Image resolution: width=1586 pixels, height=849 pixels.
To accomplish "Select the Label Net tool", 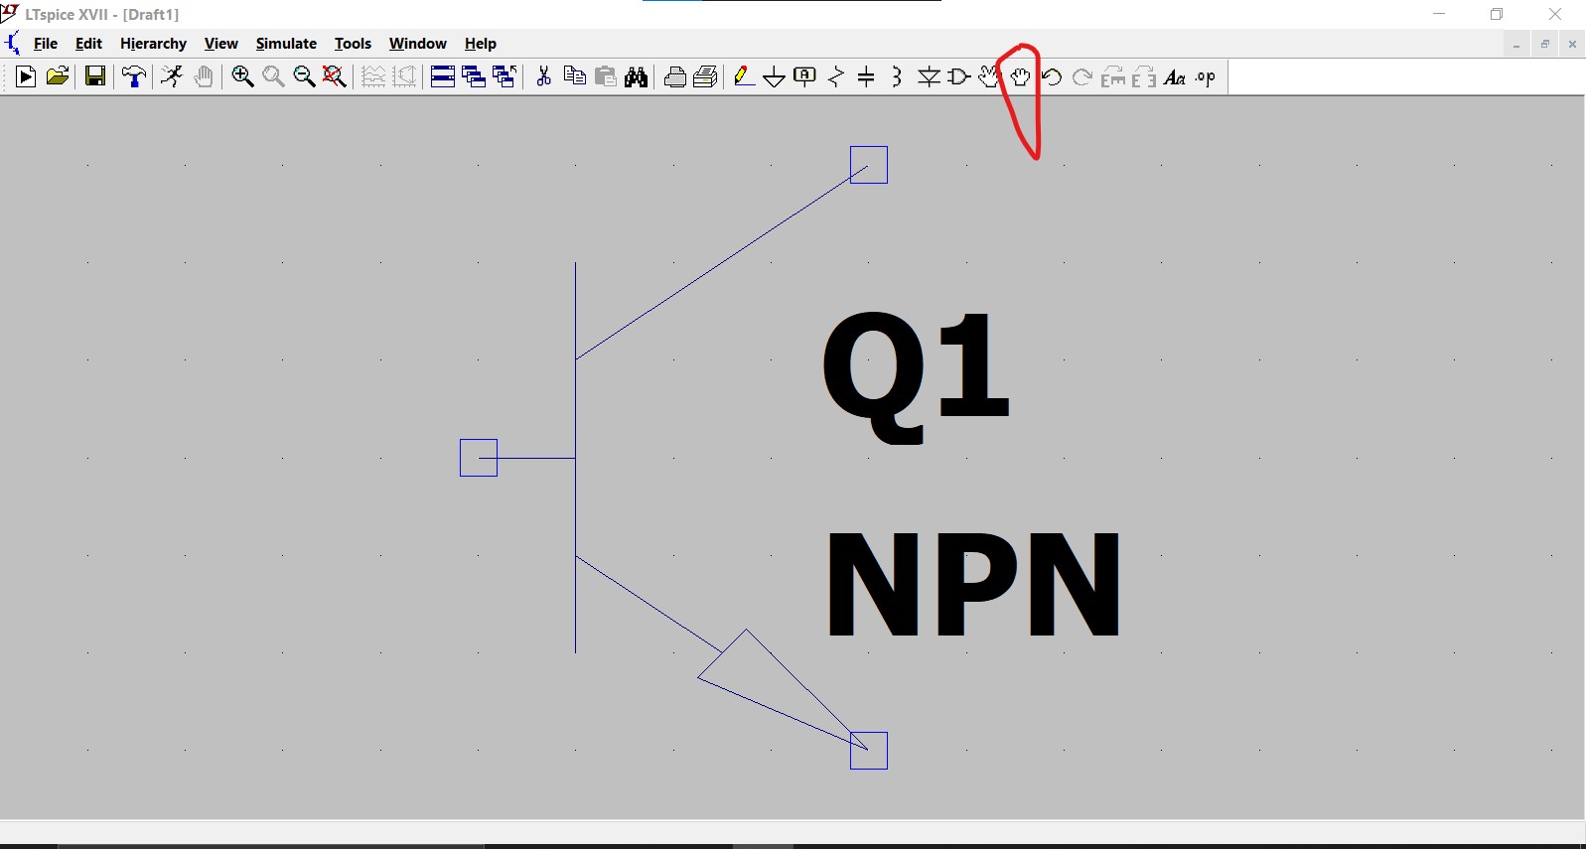I will [805, 77].
